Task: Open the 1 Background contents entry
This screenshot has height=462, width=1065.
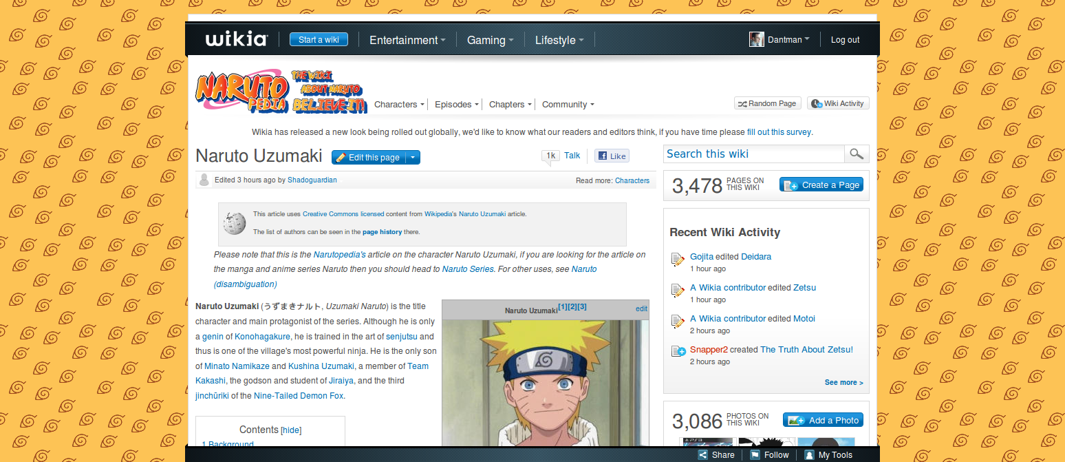Action: point(228,445)
